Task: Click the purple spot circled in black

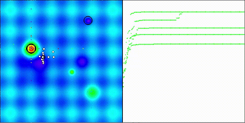Action: click(88, 21)
